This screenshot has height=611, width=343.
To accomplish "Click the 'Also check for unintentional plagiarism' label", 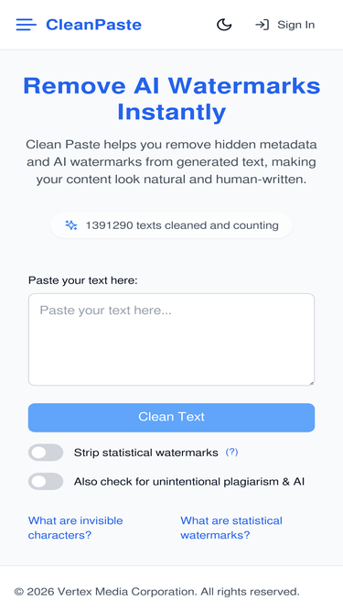I will click(x=189, y=482).
